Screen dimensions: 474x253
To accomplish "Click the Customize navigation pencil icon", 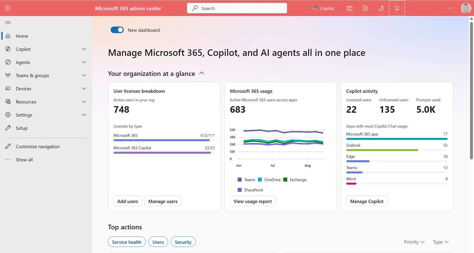I will 8,147.
